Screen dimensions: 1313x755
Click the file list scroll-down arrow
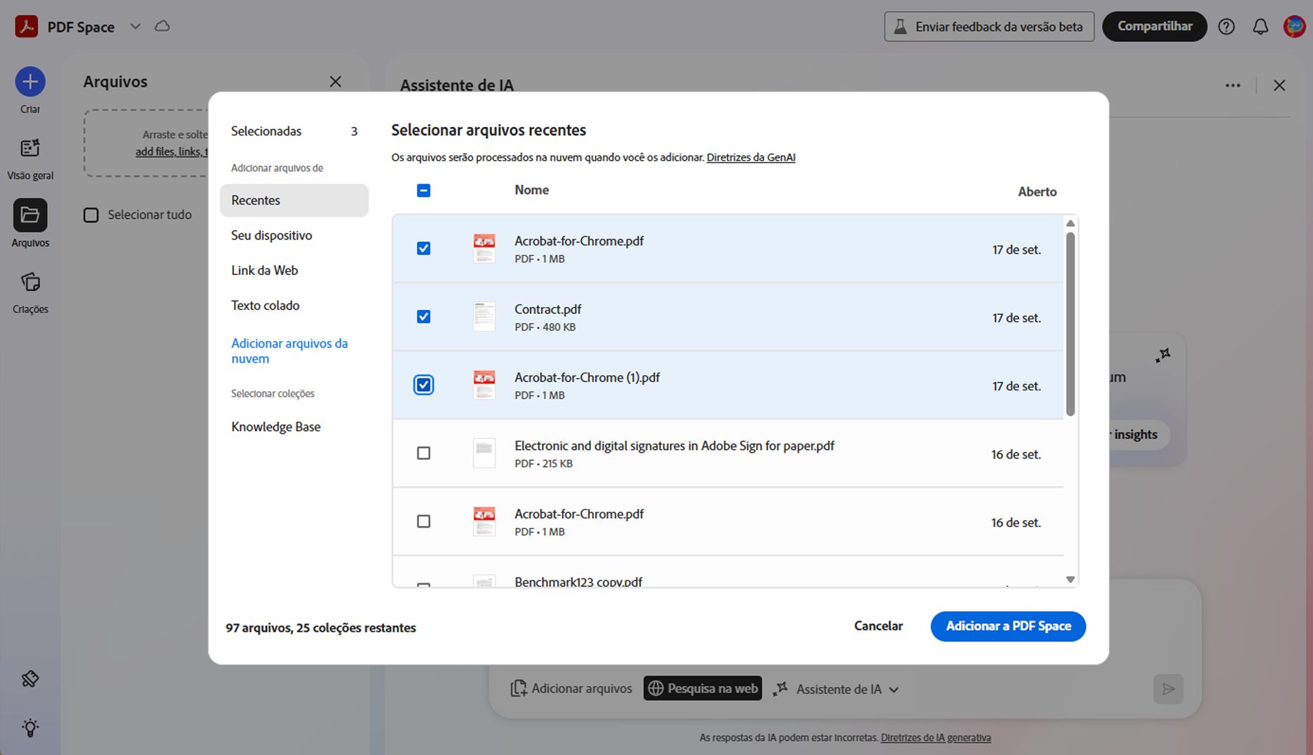pos(1070,580)
